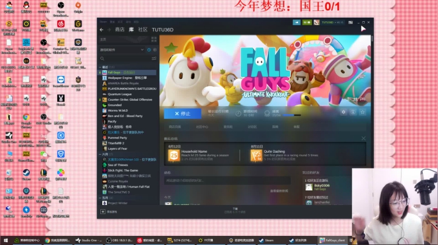Open the Household Name achievement
The image size is (438, 245).
(198, 155)
